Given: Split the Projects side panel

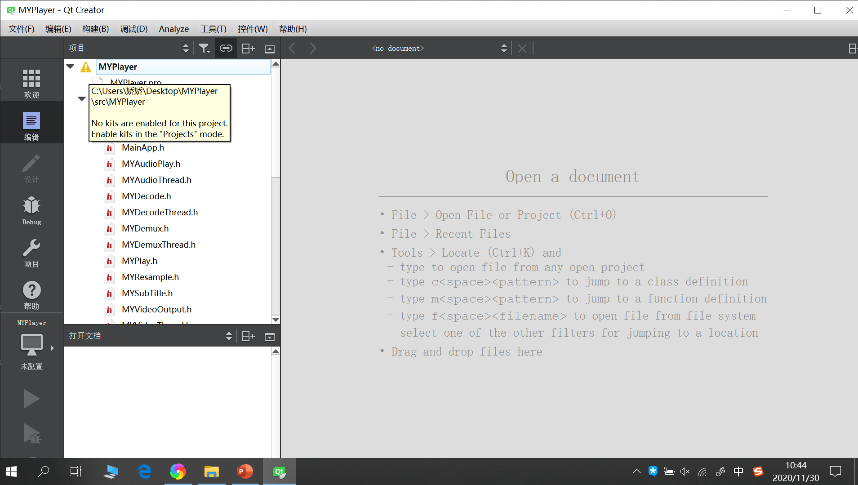Looking at the screenshot, I should point(248,48).
